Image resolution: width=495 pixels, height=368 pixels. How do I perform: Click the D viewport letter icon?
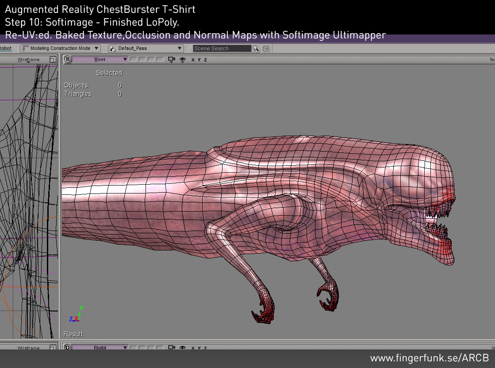68,347
